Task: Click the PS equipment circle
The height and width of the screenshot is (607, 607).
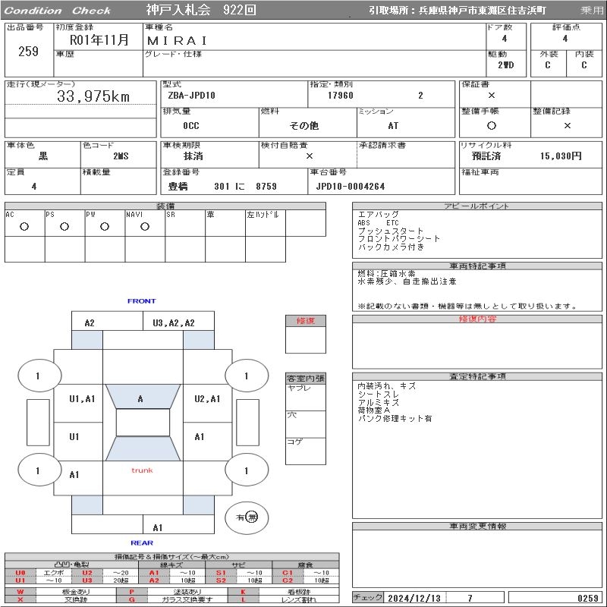Action: [x=64, y=226]
